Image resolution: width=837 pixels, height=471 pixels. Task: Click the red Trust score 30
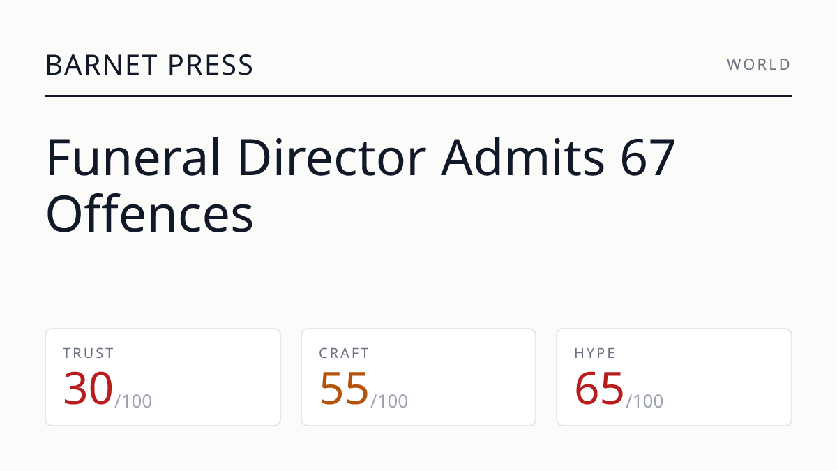[88, 389]
